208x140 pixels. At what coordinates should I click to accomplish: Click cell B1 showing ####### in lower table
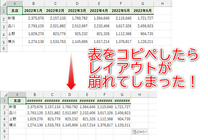click(35, 101)
